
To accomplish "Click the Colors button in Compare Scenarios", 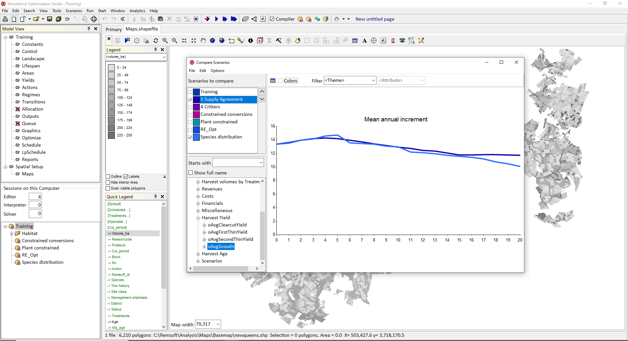I will (290, 81).
